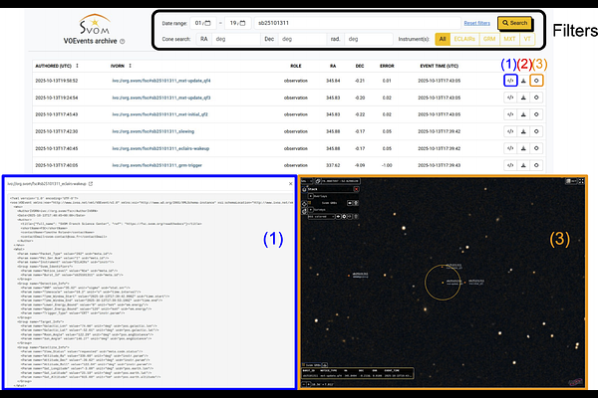Open external link icon beside XML panel title

[x=91, y=184]
